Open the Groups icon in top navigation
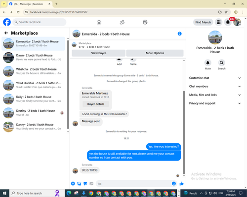Image resolution: width=247 pixels, height=197 pixels. coord(145,22)
